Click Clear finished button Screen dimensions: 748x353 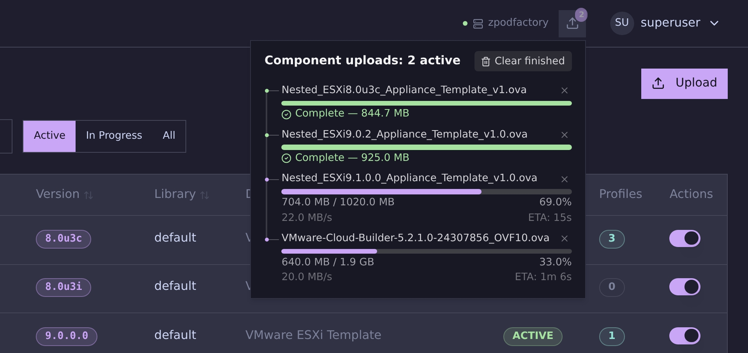coord(523,61)
